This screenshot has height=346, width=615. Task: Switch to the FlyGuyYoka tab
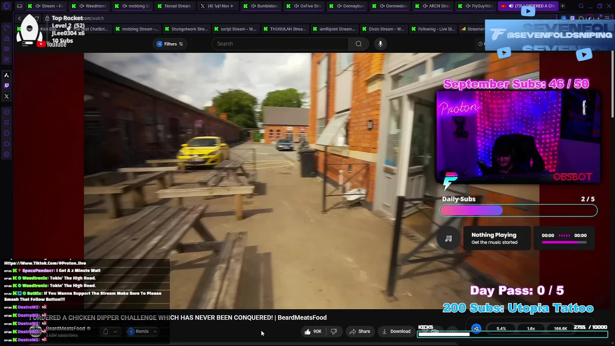477,6
